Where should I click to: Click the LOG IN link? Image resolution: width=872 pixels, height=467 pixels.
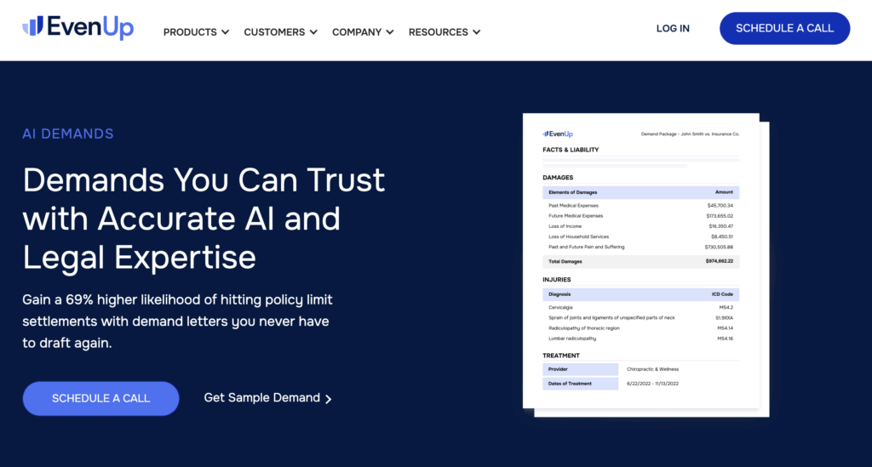pos(673,28)
